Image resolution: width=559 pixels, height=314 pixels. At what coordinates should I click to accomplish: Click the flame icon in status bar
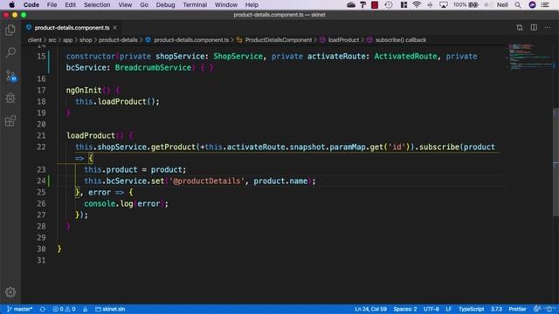[86, 309]
